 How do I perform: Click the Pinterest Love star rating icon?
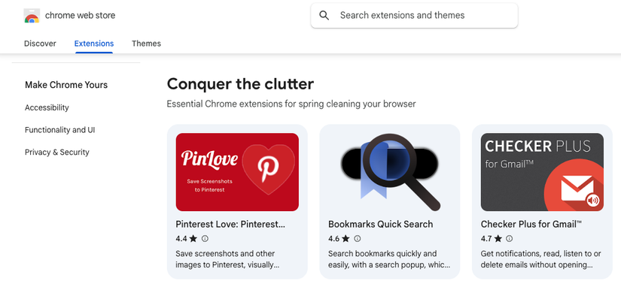(x=193, y=239)
